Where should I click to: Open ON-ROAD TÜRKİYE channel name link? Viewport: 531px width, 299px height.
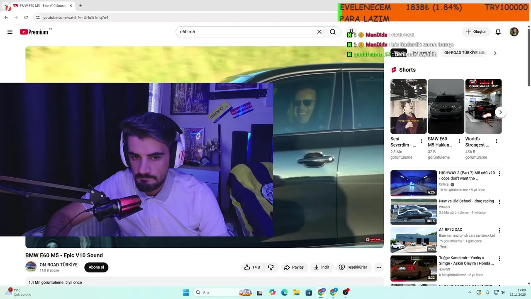pyautogui.click(x=58, y=265)
